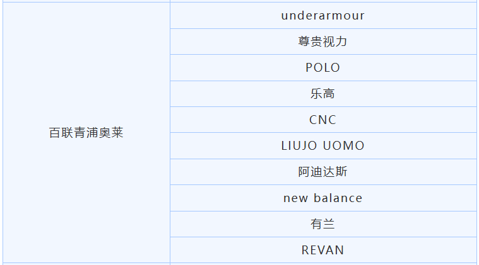Select the characters 尊贵 in the table

point(310,42)
